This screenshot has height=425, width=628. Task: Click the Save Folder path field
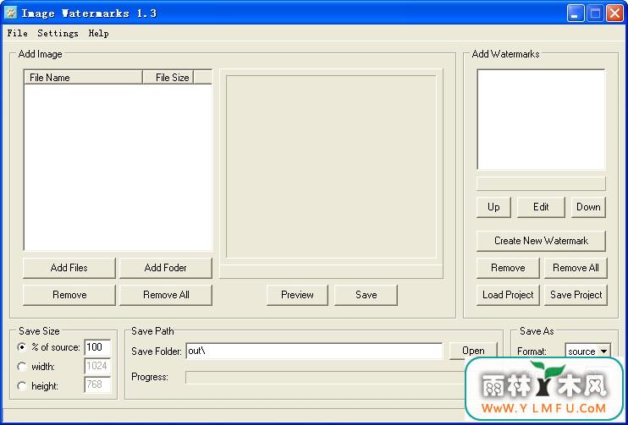click(x=314, y=351)
